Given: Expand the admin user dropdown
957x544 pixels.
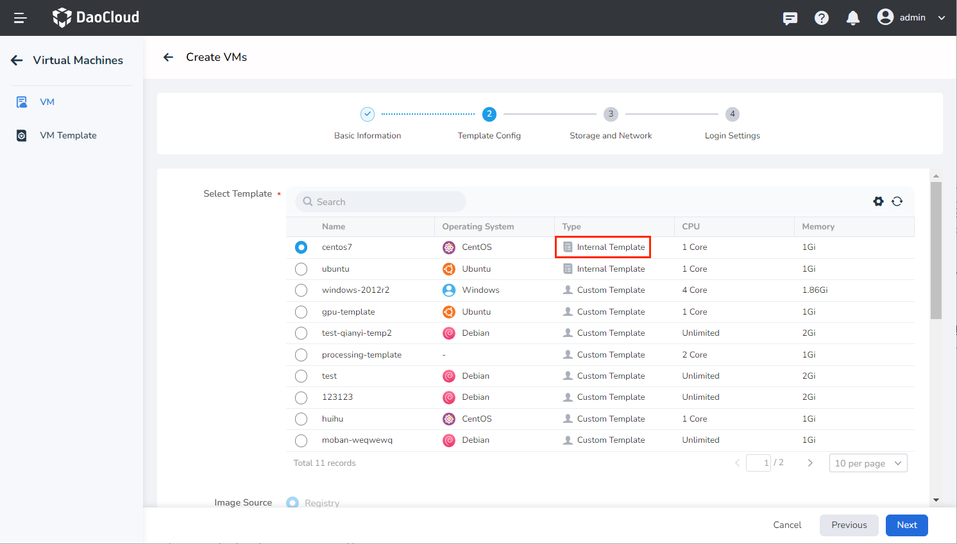Looking at the screenshot, I should [941, 18].
